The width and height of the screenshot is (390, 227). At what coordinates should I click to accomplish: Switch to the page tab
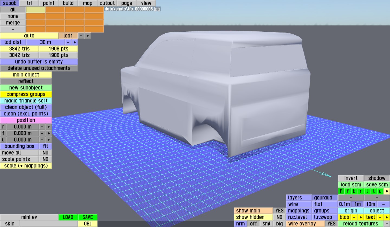(127, 3)
